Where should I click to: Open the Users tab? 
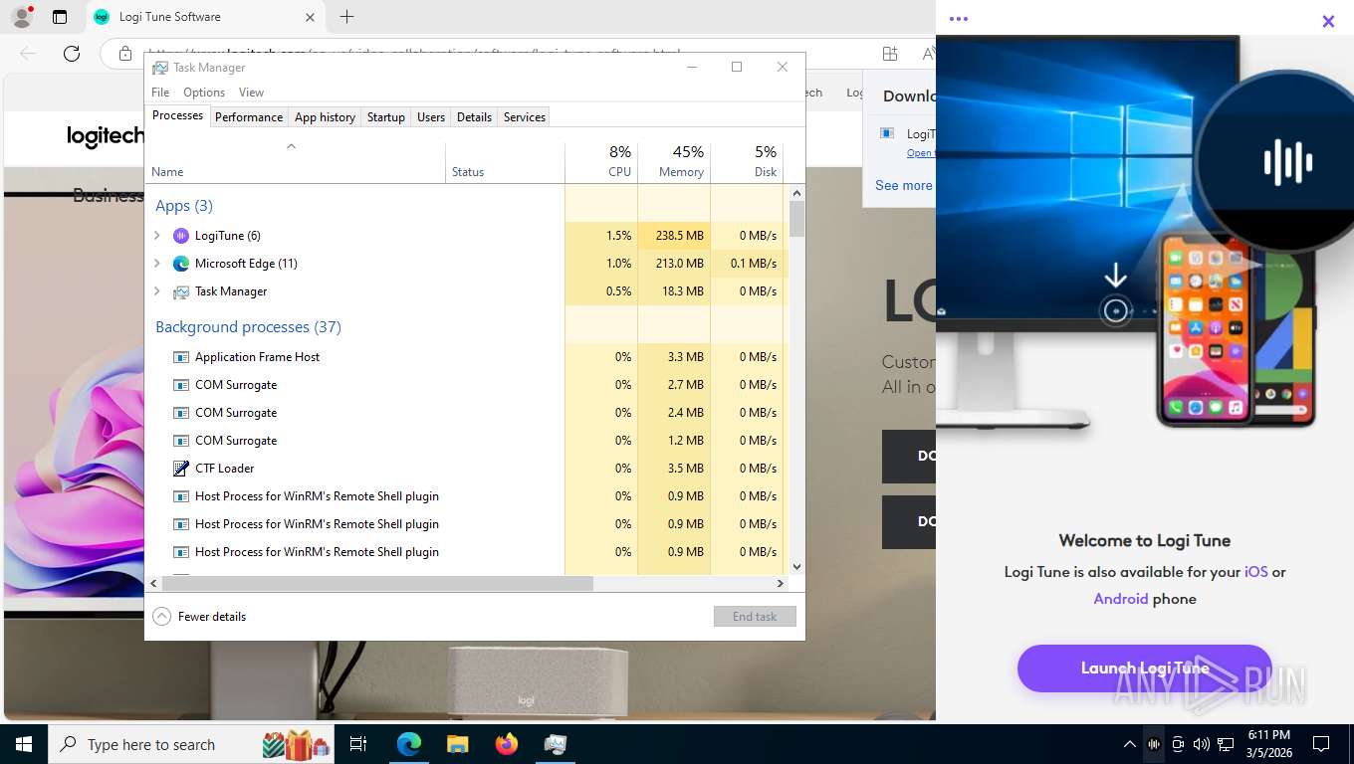pyautogui.click(x=431, y=117)
